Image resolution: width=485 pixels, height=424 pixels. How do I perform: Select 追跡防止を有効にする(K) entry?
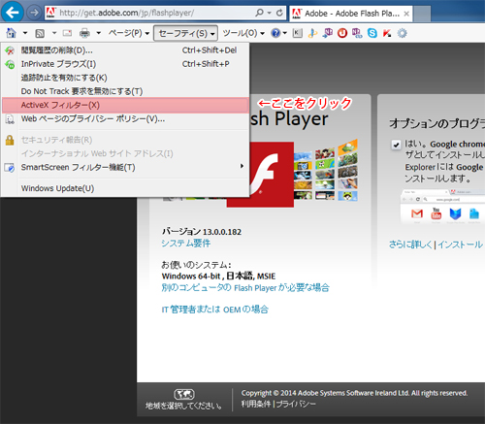click(x=125, y=78)
